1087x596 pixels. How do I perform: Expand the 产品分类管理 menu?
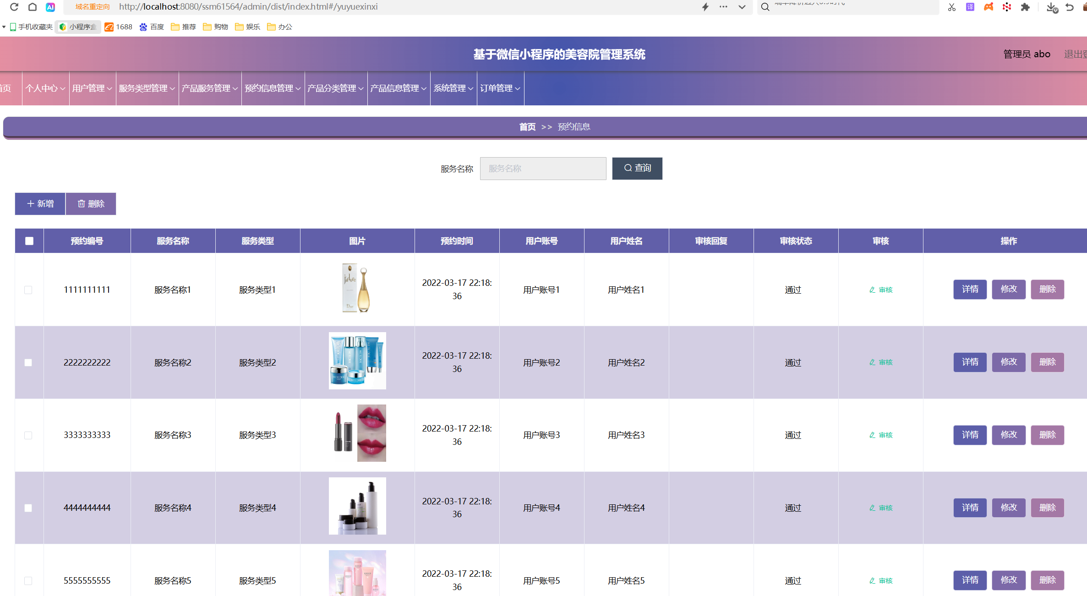336,88
